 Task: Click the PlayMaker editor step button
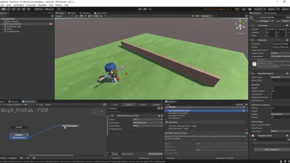(x=34, y=158)
